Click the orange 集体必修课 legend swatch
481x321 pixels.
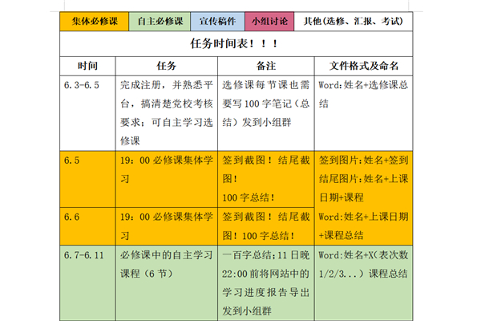coord(94,21)
